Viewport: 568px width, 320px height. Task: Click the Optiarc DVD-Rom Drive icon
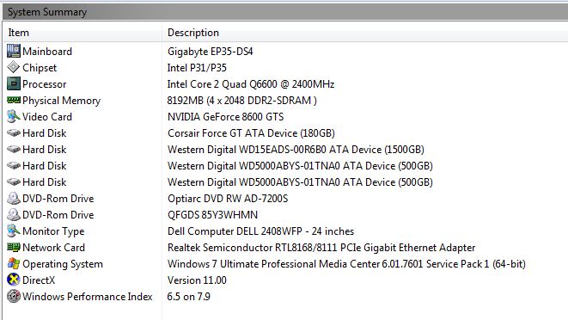pyautogui.click(x=14, y=198)
